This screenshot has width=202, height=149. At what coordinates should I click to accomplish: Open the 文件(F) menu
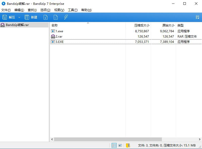[6, 10]
